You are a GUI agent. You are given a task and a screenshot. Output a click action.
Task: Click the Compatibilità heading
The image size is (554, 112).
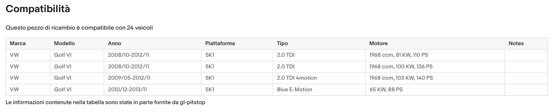pos(38,9)
